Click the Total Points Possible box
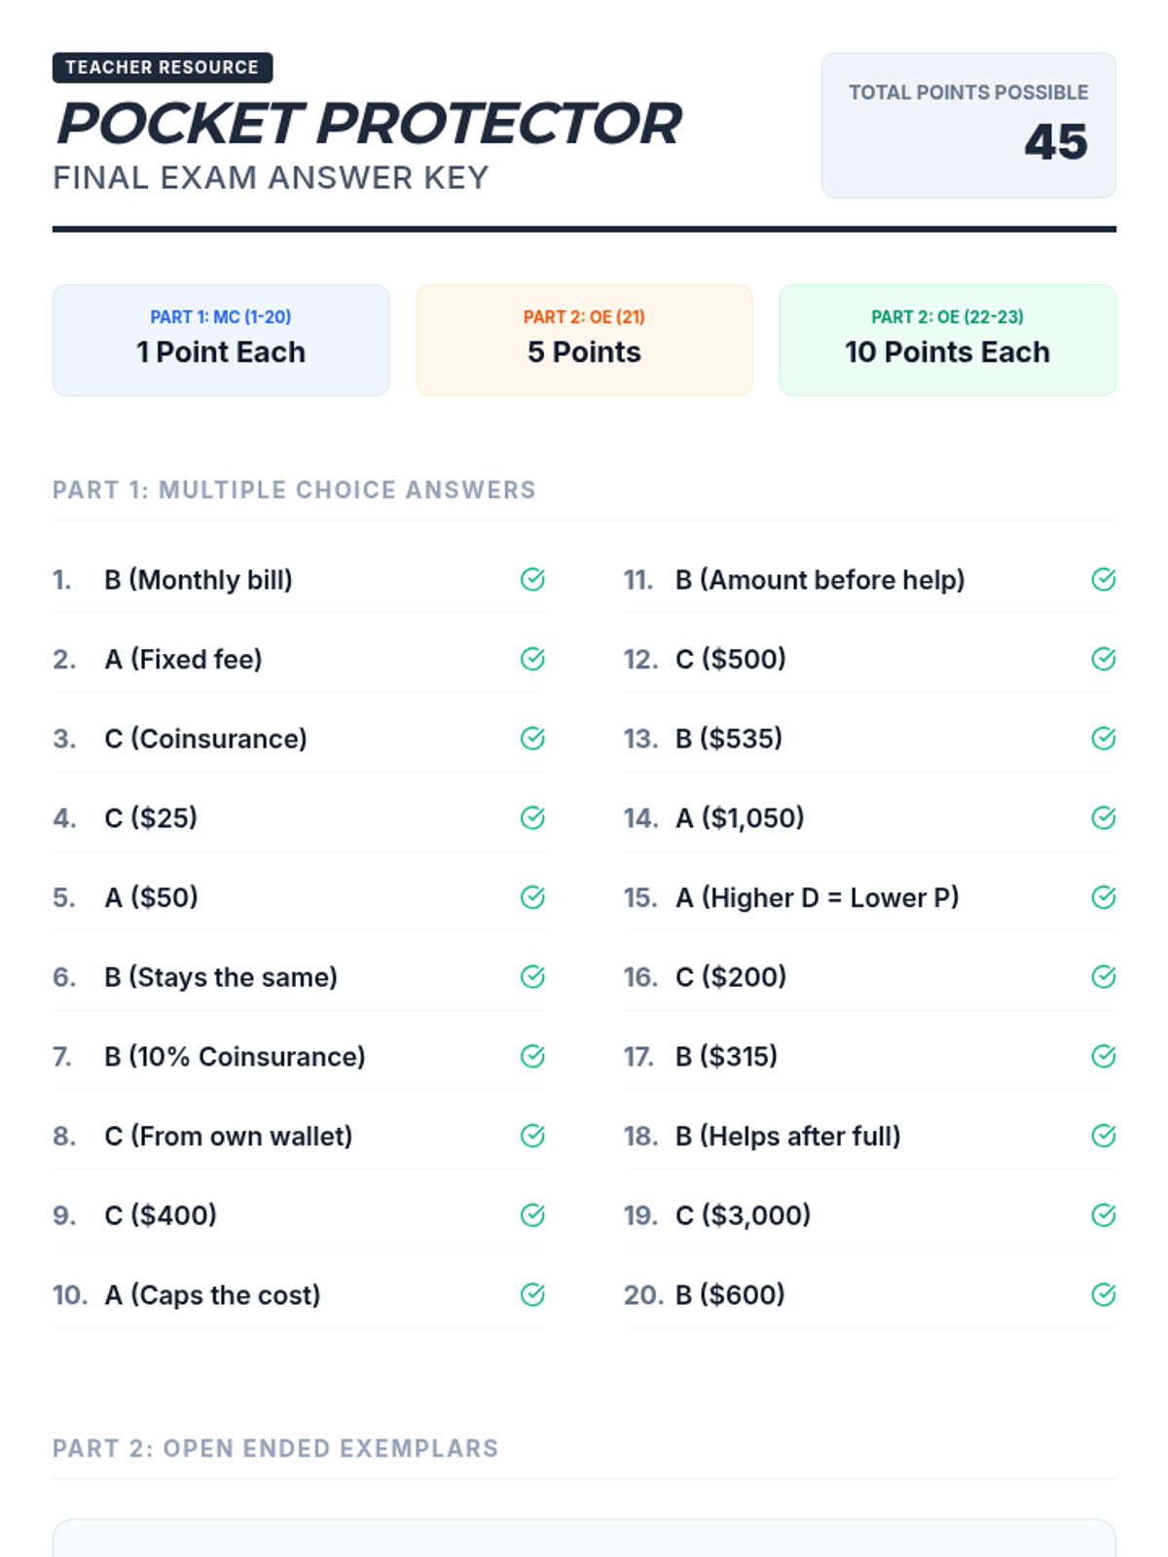The image size is (1168, 1557). coord(968,126)
